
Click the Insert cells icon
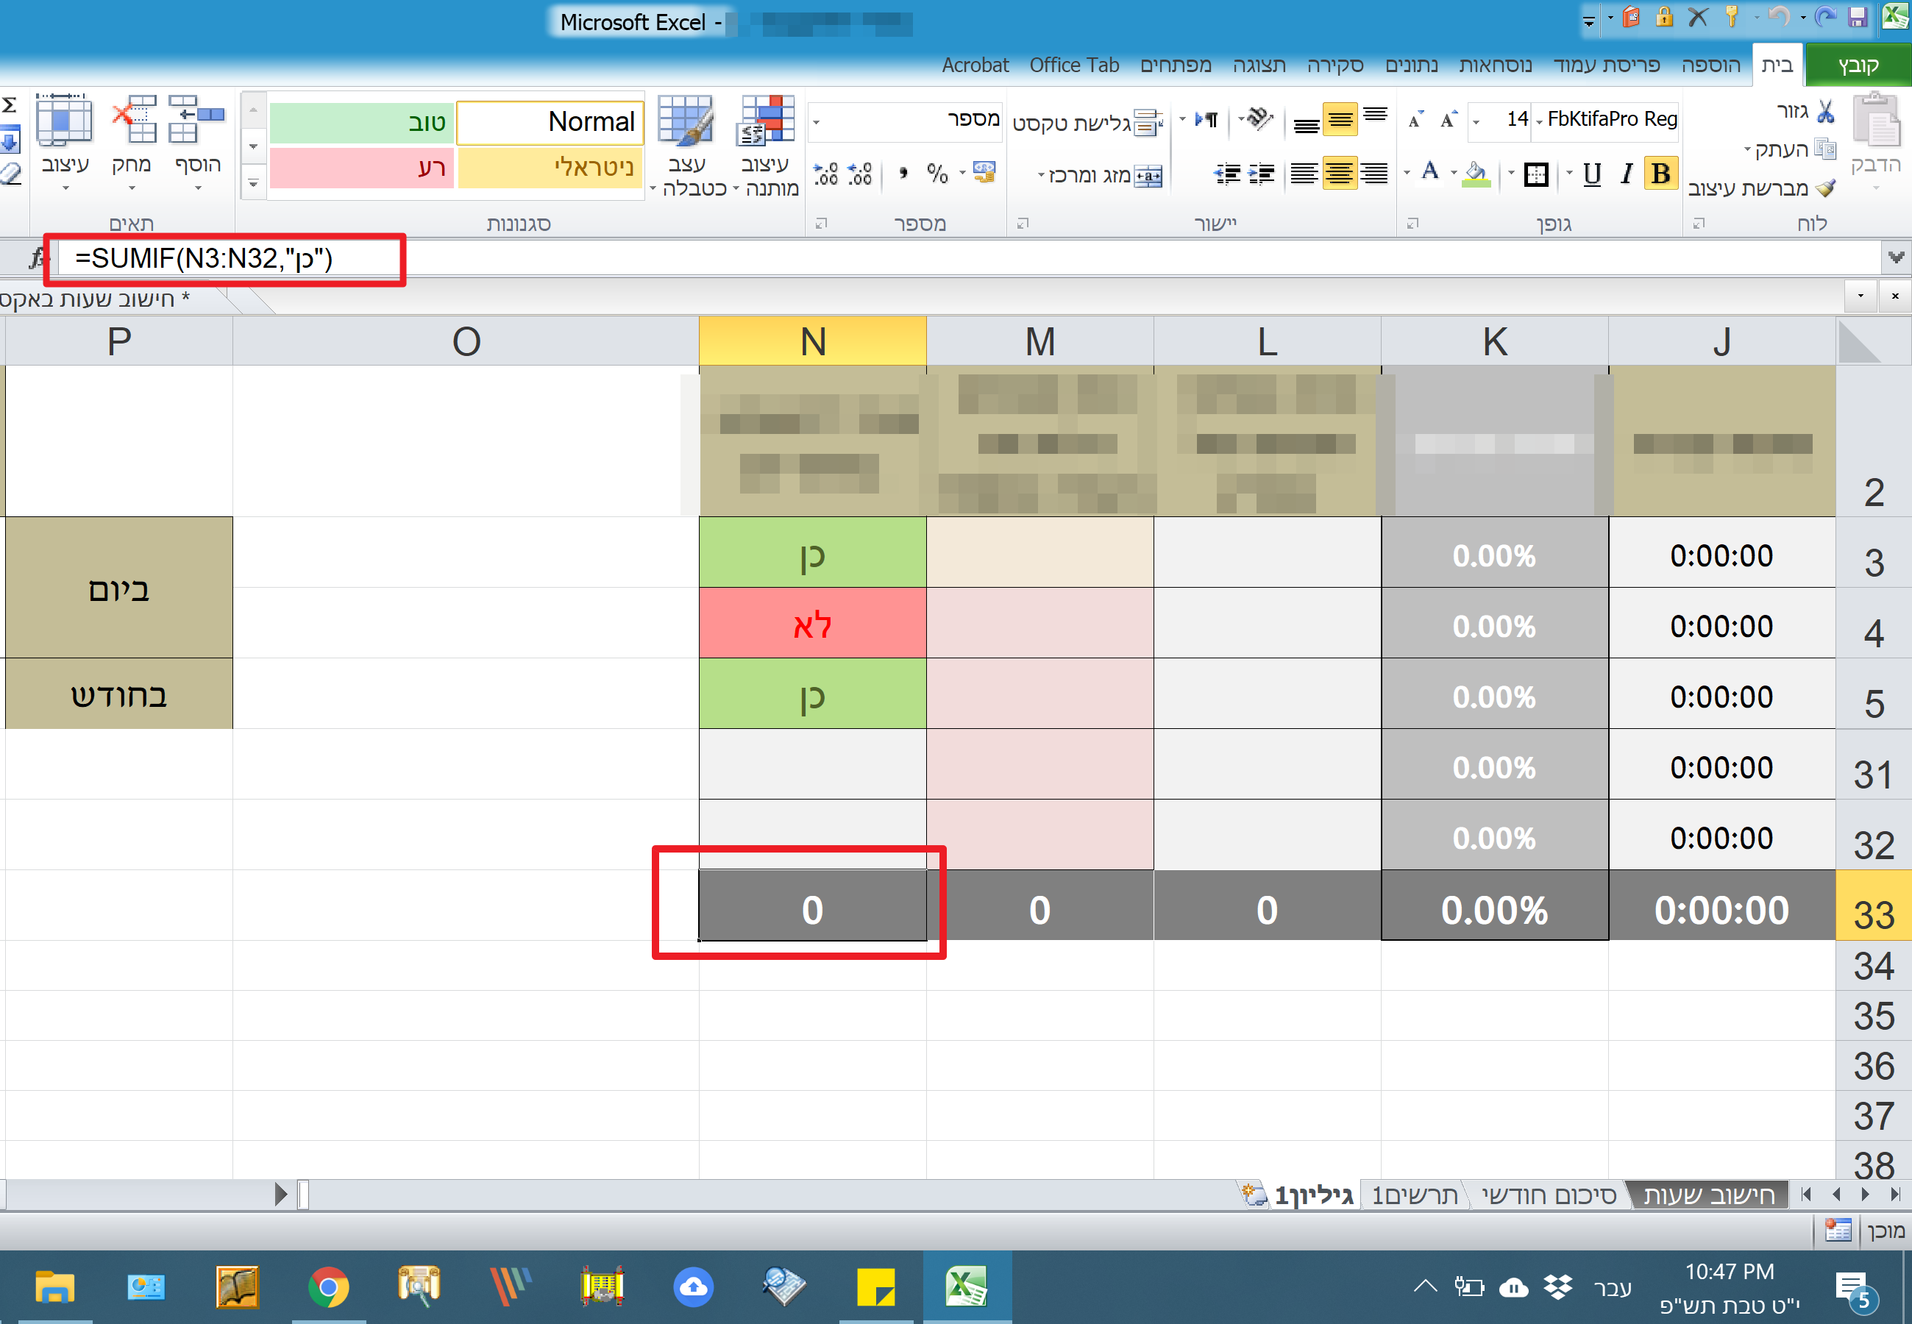click(197, 121)
